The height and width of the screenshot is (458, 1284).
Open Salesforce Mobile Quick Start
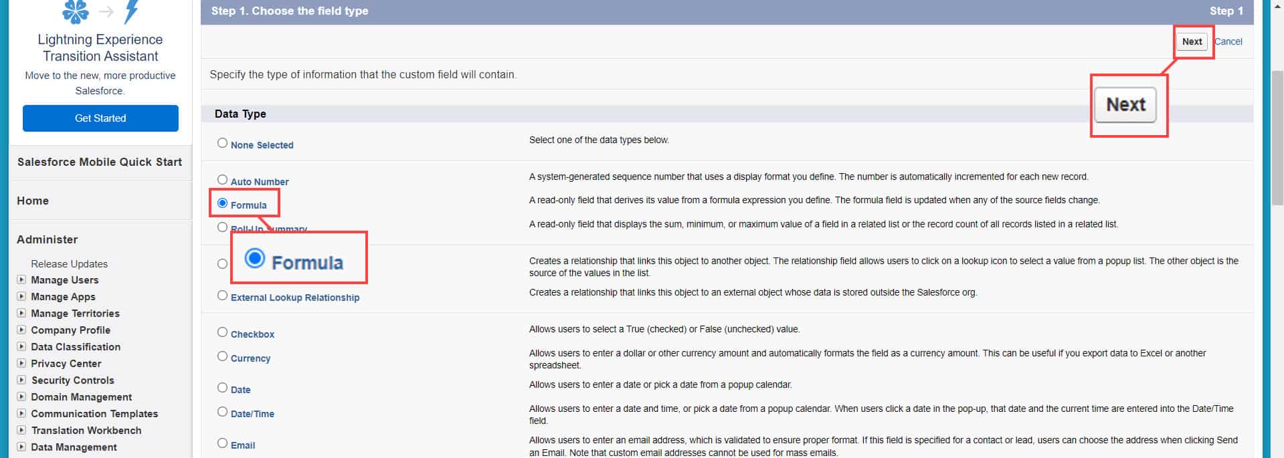click(x=100, y=162)
